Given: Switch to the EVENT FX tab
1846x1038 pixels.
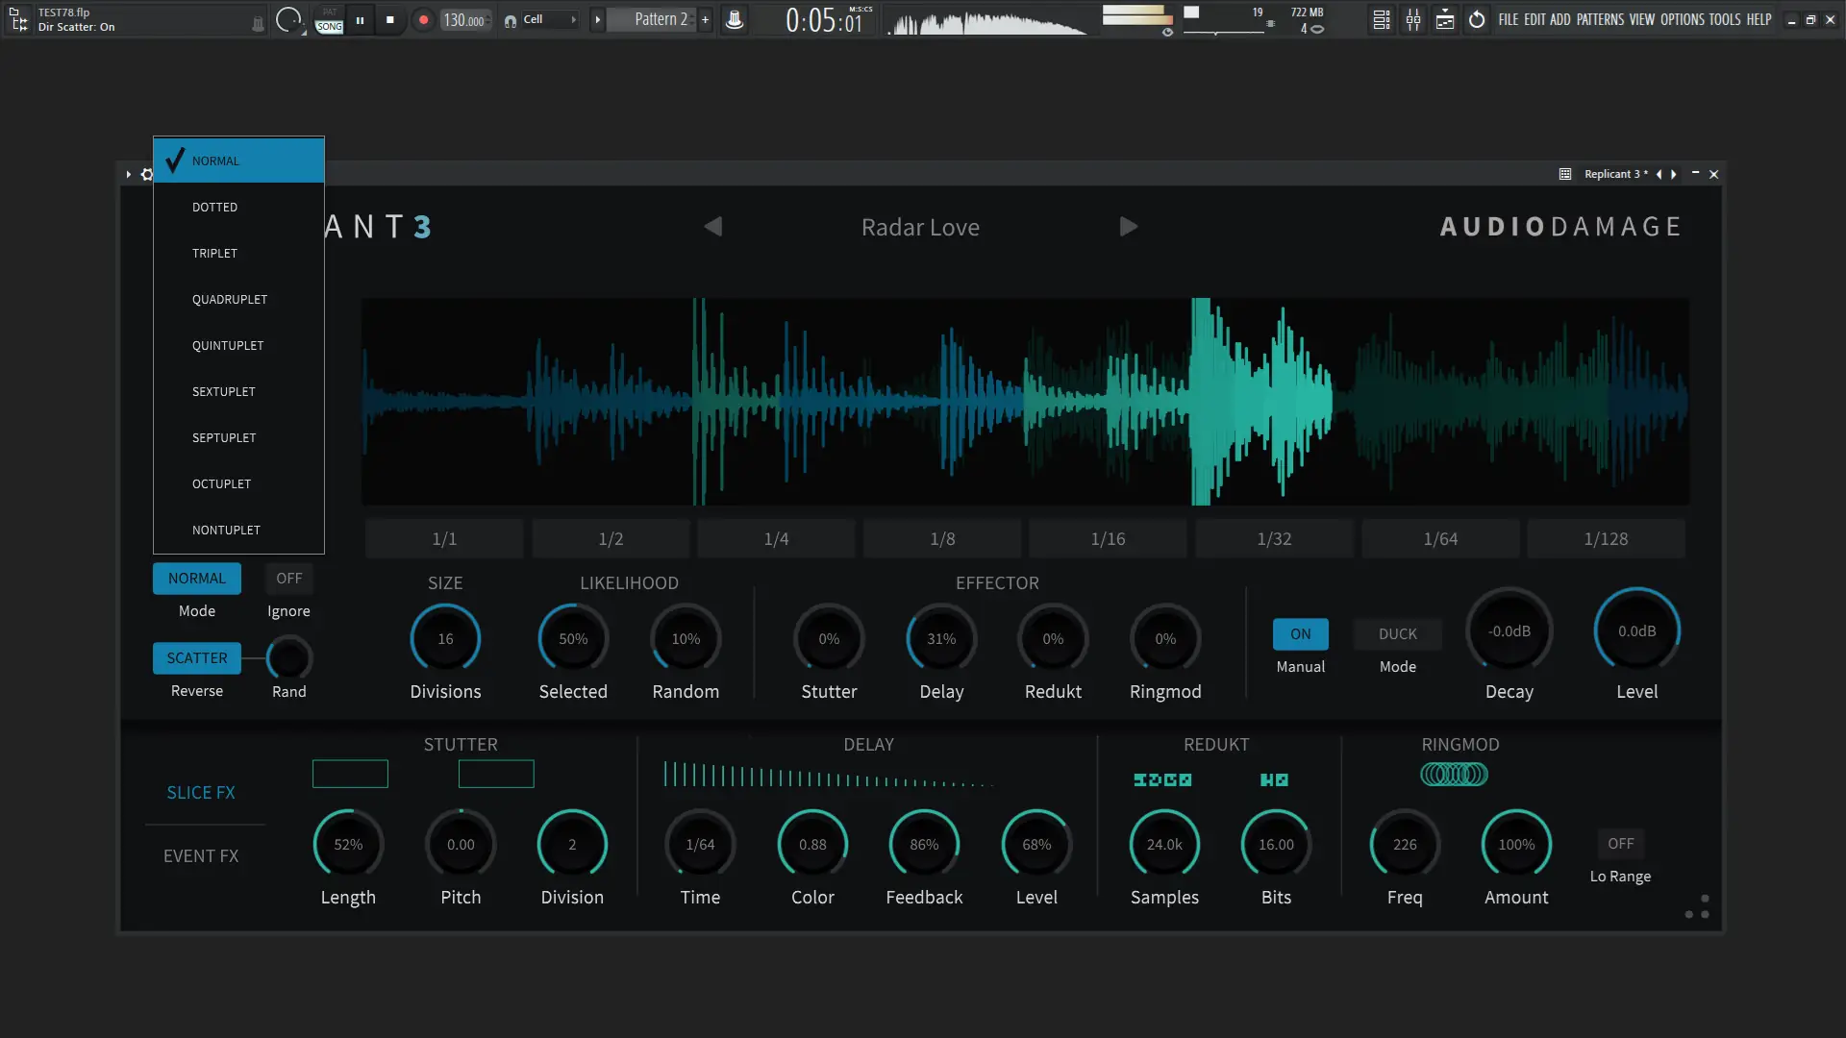Looking at the screenshot, I should 201,856.
